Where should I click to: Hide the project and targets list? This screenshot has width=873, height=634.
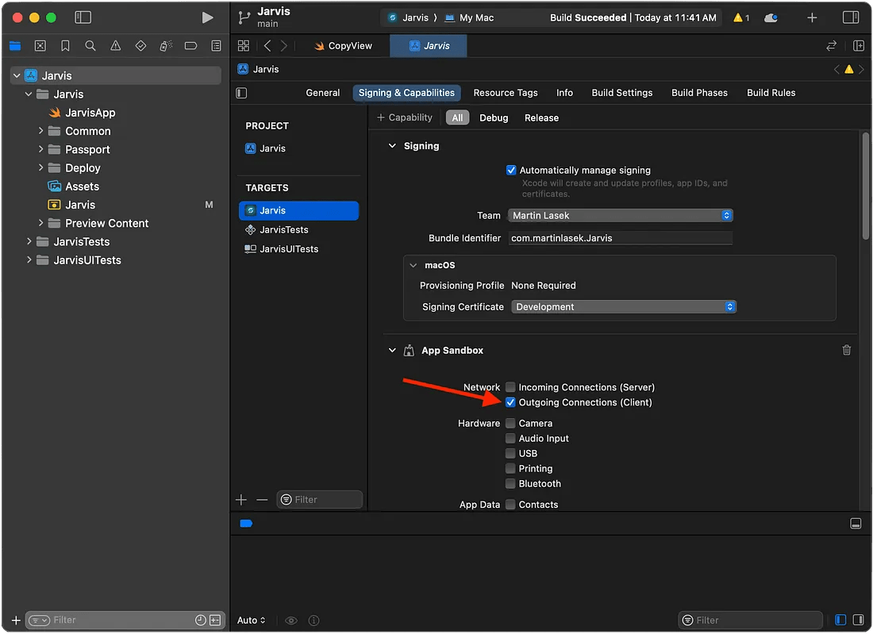point(241,93)
